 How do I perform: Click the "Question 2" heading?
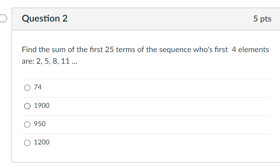tap(45, 19)
